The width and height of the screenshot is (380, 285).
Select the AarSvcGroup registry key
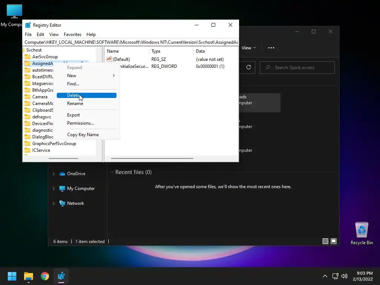[x=45, y=57]
